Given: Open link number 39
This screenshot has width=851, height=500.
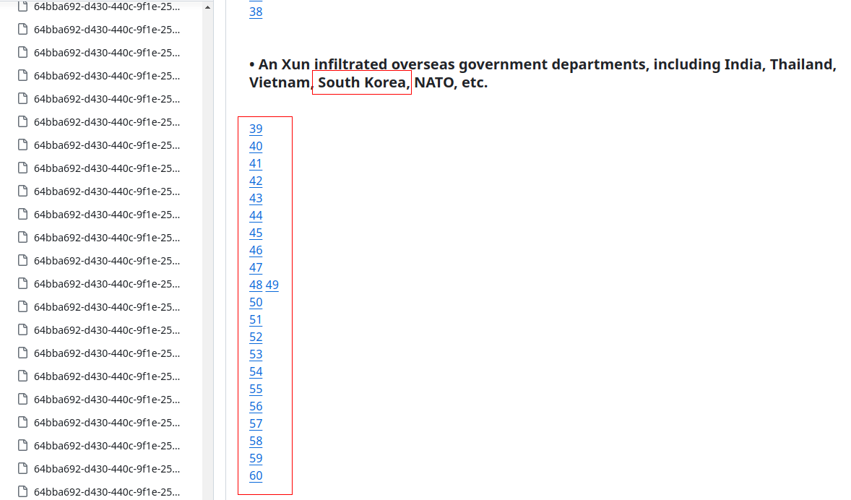Looking at the screenshot, I should pyautogui.click(x=256, y=129).
